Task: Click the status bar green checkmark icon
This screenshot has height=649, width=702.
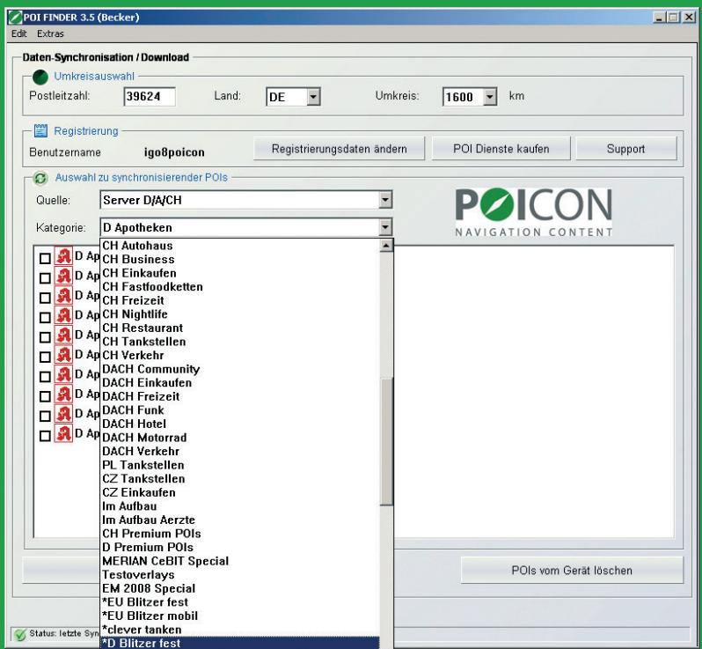Action: (x=19, y=635)
